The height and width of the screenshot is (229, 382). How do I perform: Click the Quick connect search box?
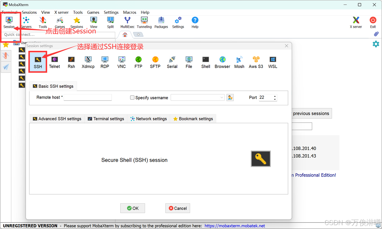[x=59, y=35]
